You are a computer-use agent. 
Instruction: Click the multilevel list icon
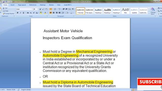[x=59, y=9]
